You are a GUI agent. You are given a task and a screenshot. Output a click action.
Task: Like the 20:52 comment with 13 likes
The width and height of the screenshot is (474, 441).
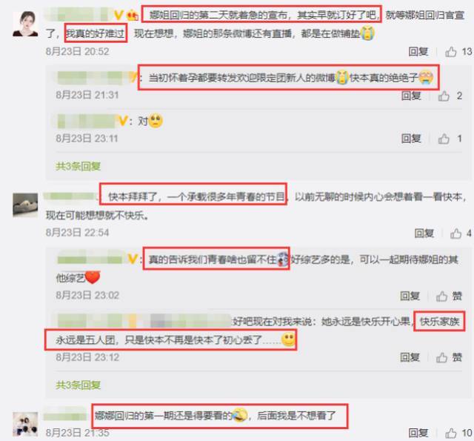(451, 52)
